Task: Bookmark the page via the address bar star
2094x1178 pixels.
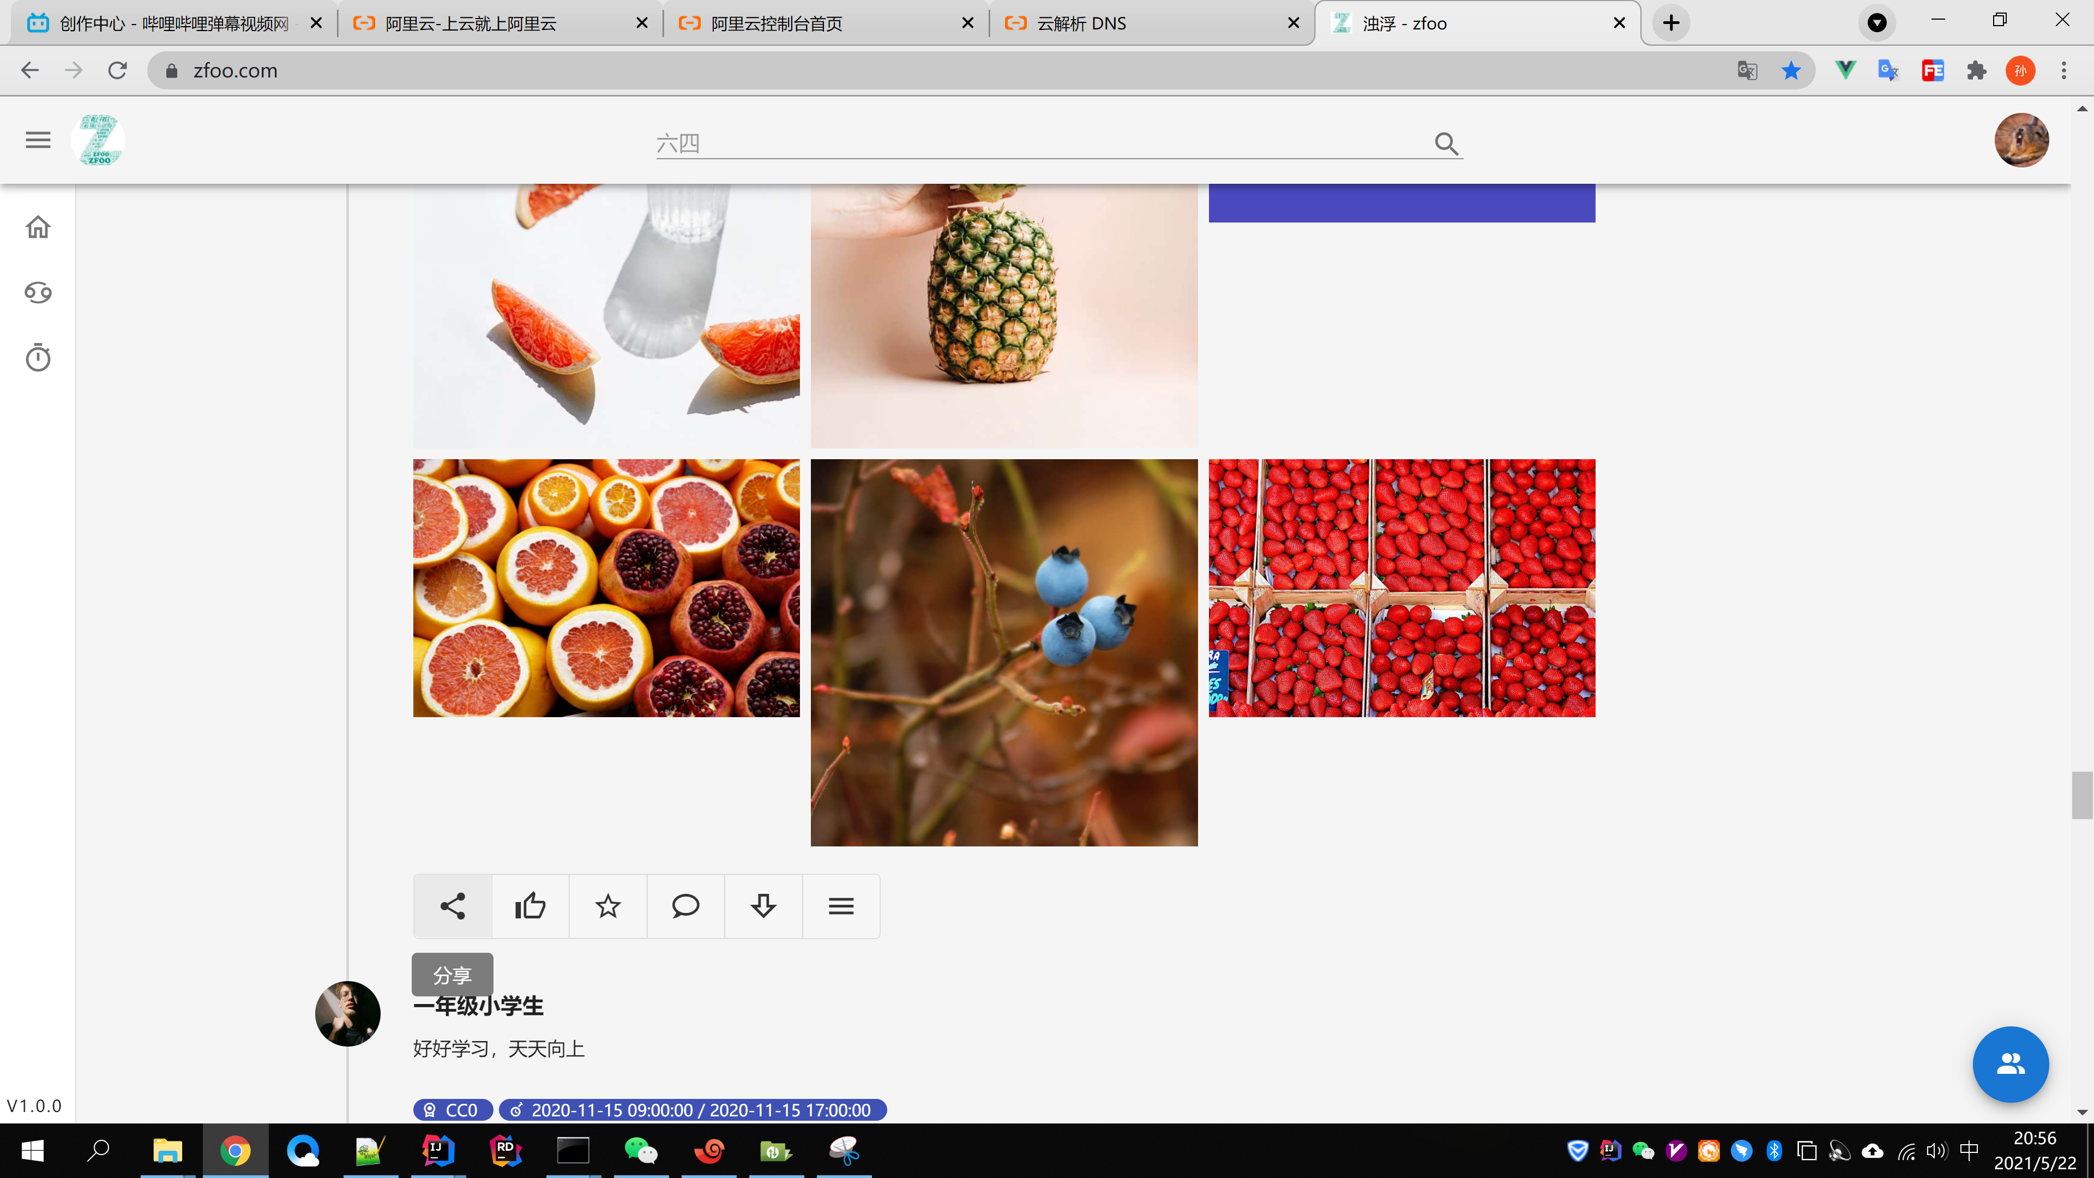Action: click(x=1791, y=70)
